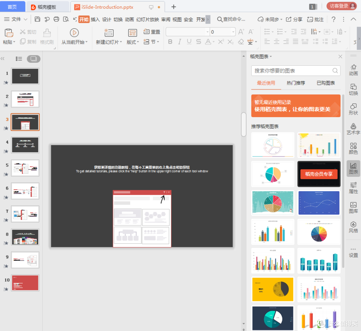361x331 pixels.
Task: Open the Word Art (艺术字) sidebar icon
Action: coord(353,129)
